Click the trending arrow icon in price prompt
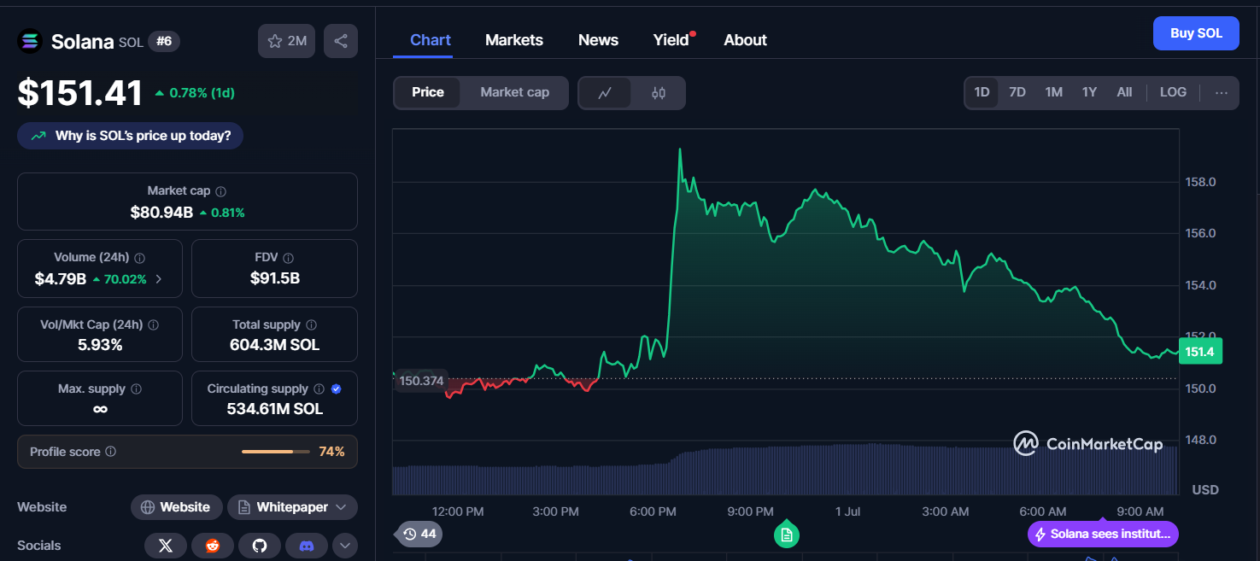Viewport: 1260px width, 561px height. pyautogui.click(x=38, y=136)
